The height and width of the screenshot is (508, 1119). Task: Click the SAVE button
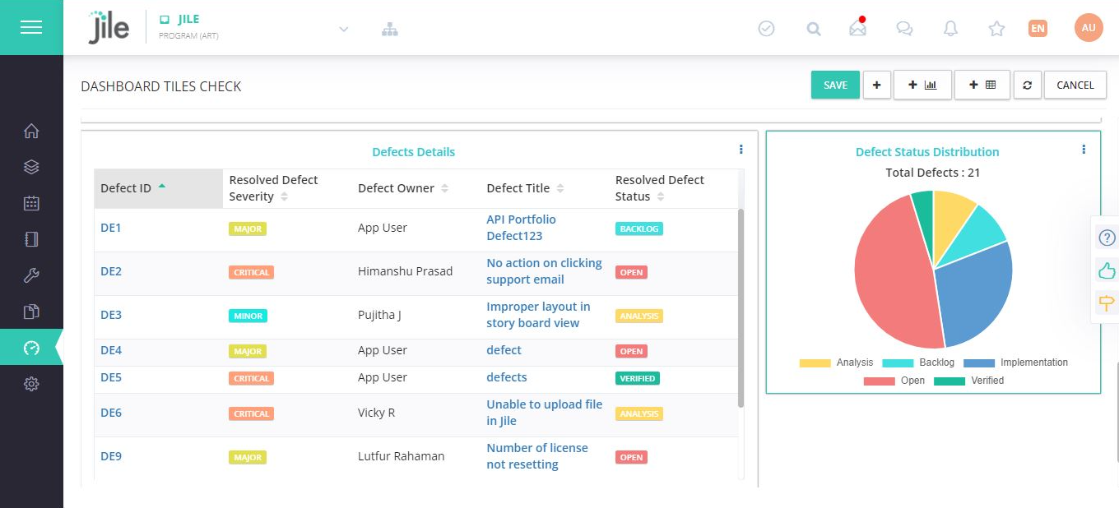coord(835,85)
